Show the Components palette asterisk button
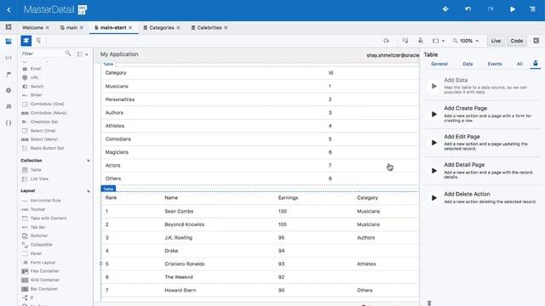This screenshot has width=545, height=306. (26, 41)
